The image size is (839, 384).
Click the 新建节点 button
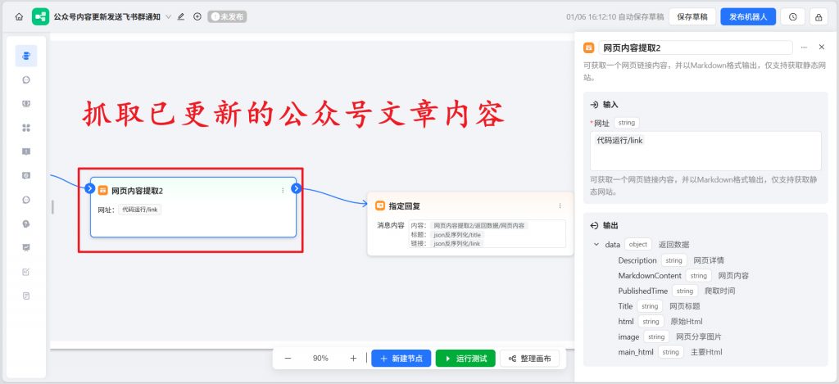pos(401,359)
